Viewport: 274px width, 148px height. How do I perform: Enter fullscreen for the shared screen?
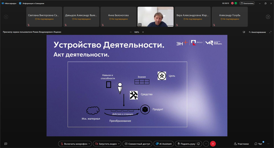(270, 32)
